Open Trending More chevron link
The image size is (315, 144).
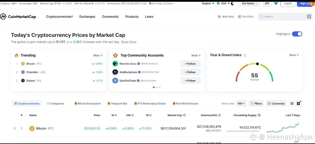pyautogui.click(x=98, y=55)
